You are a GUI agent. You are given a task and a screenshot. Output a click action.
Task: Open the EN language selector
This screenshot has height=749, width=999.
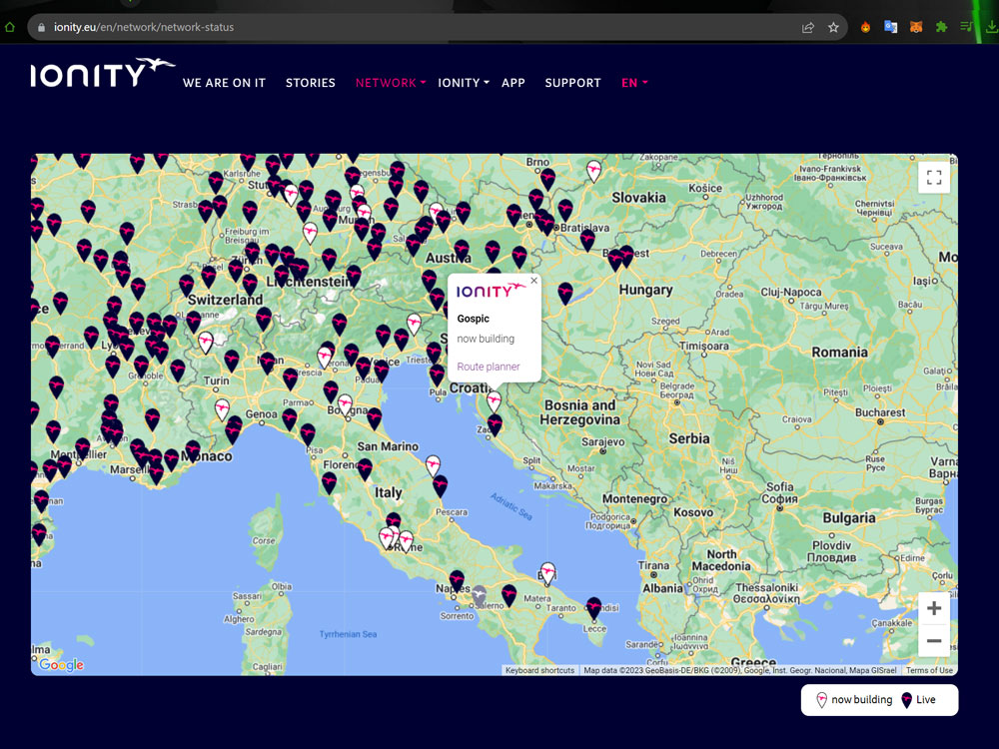click(634, 83)
